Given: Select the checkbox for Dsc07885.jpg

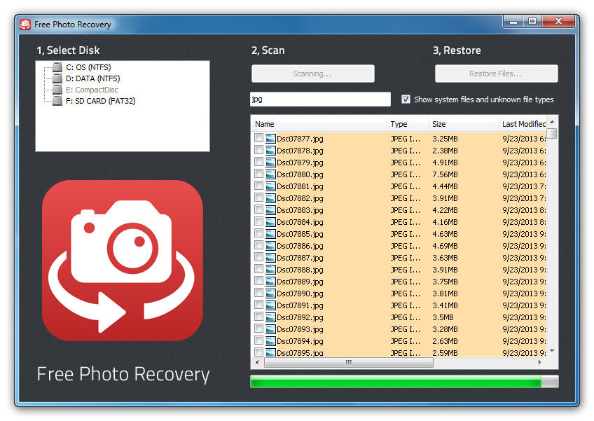Looking at the screenshot, I should [258, 233].
